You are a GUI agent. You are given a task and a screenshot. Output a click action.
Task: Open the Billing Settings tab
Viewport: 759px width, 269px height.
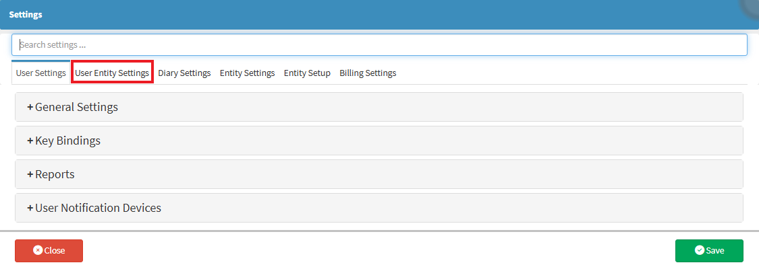[x=368, y=73]
